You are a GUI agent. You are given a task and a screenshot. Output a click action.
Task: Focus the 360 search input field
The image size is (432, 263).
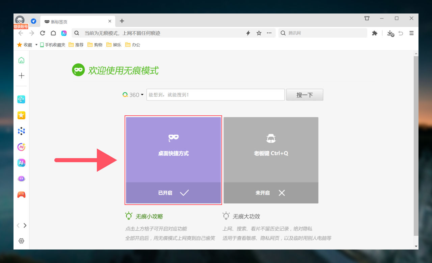[215, 95]
